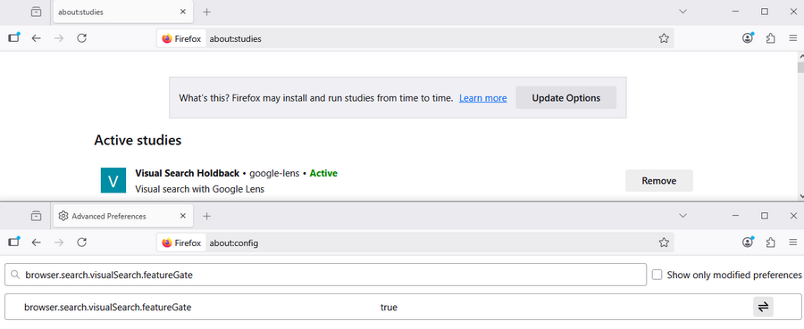The image size is (804, 329).
Task: Check Show only modified preferences
Action: (657, 275)
